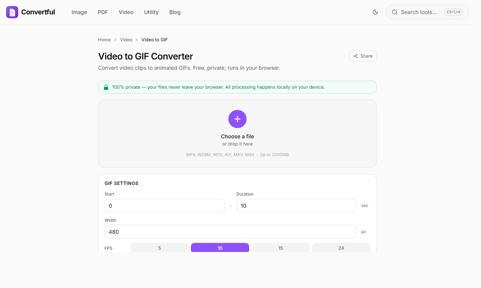Click the Width input field
Screen dimensions: 481x288
point(231,232)
